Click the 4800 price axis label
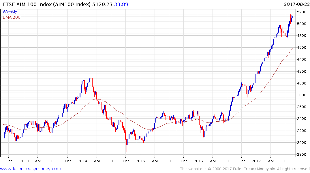This screenshot has height=173, width=310. pyautogui.click(x=302, y=36)
